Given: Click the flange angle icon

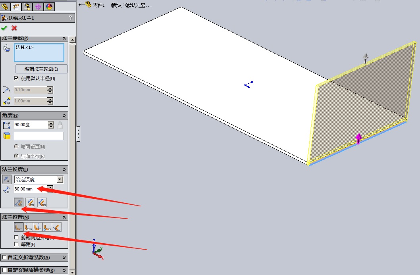Looking at the screenshot, I should pyautogui.click(x=7, y=125).
